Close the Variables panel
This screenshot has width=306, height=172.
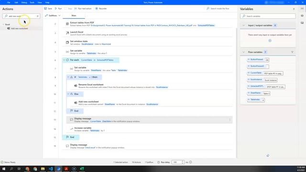coord(294,9)
